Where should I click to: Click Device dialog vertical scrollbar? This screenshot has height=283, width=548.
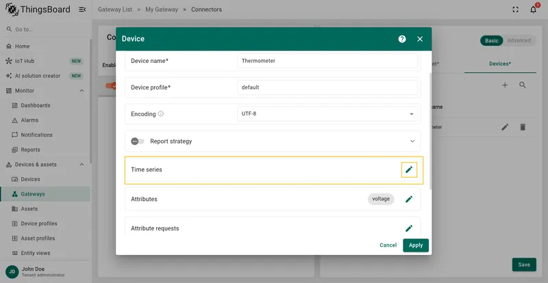(x=430, y=131)
